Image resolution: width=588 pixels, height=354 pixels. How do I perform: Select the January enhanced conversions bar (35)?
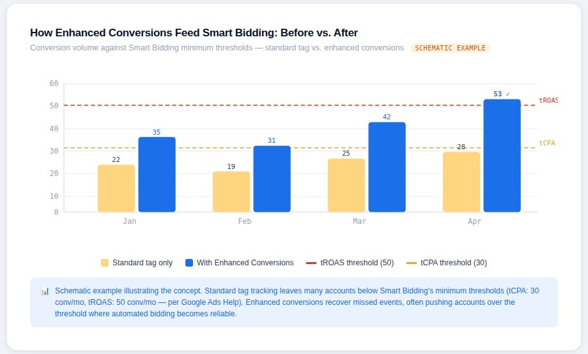(157, 174)
